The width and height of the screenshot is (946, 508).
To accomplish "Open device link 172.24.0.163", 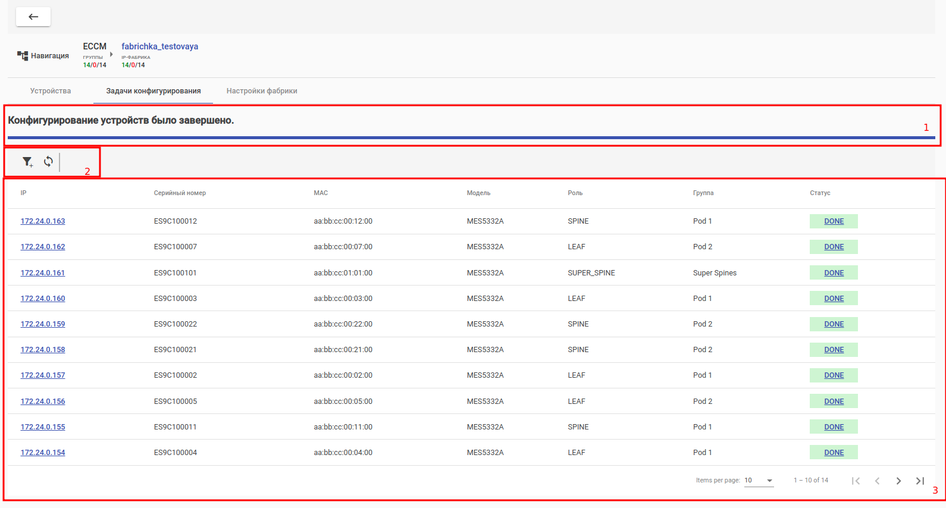I will coord(43,221).
